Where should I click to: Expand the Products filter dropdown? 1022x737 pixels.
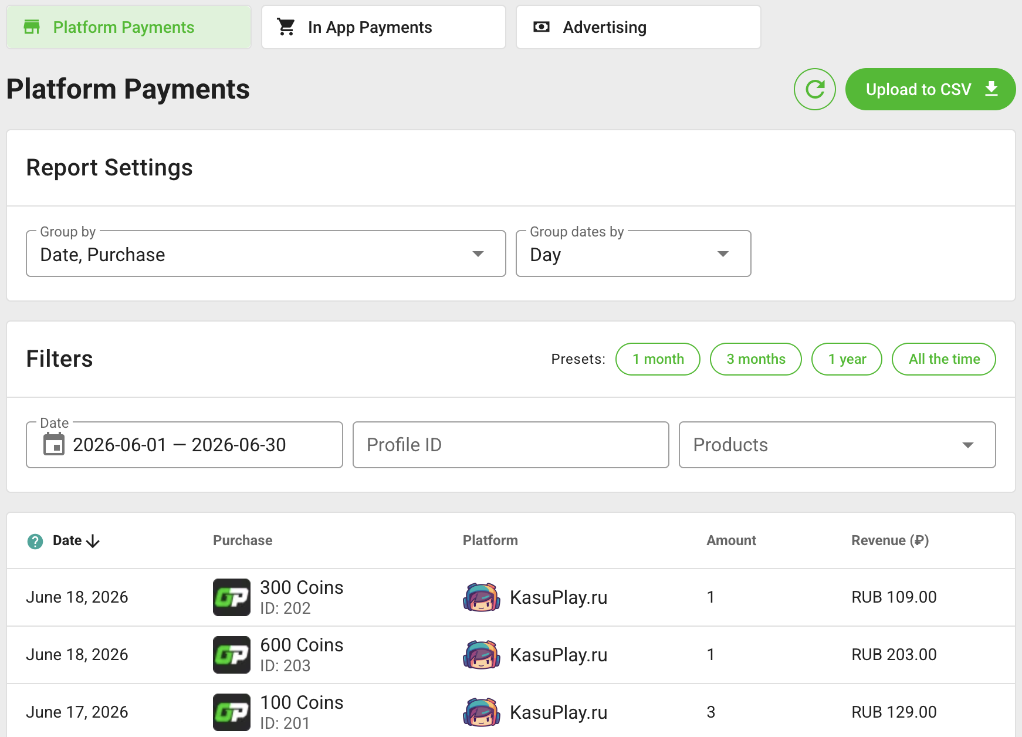point(837,445)
